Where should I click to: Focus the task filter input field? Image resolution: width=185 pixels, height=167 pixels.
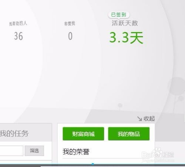click(x=11, y=151)
